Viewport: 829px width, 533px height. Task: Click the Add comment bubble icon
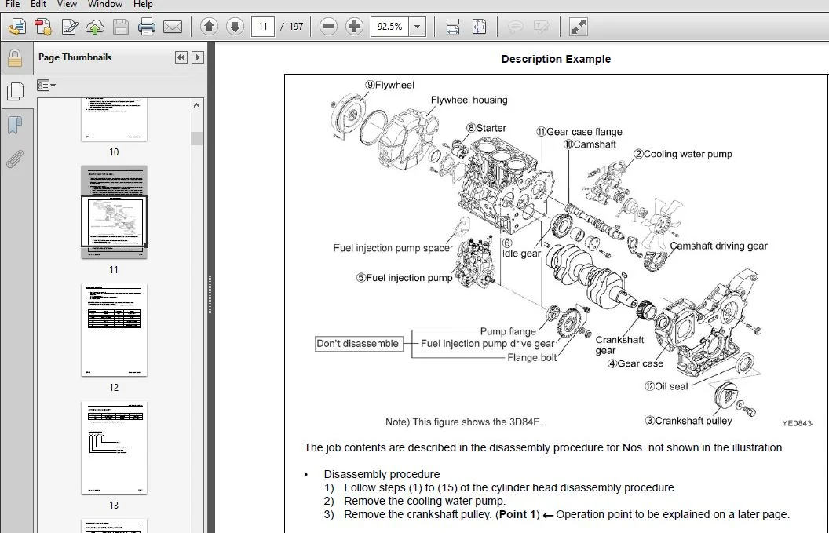pyautogui.click(x=516, y=27)
